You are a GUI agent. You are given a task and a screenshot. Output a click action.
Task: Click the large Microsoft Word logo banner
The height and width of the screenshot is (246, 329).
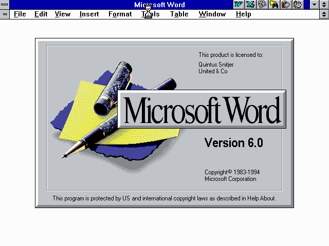[x=202, y=109]
